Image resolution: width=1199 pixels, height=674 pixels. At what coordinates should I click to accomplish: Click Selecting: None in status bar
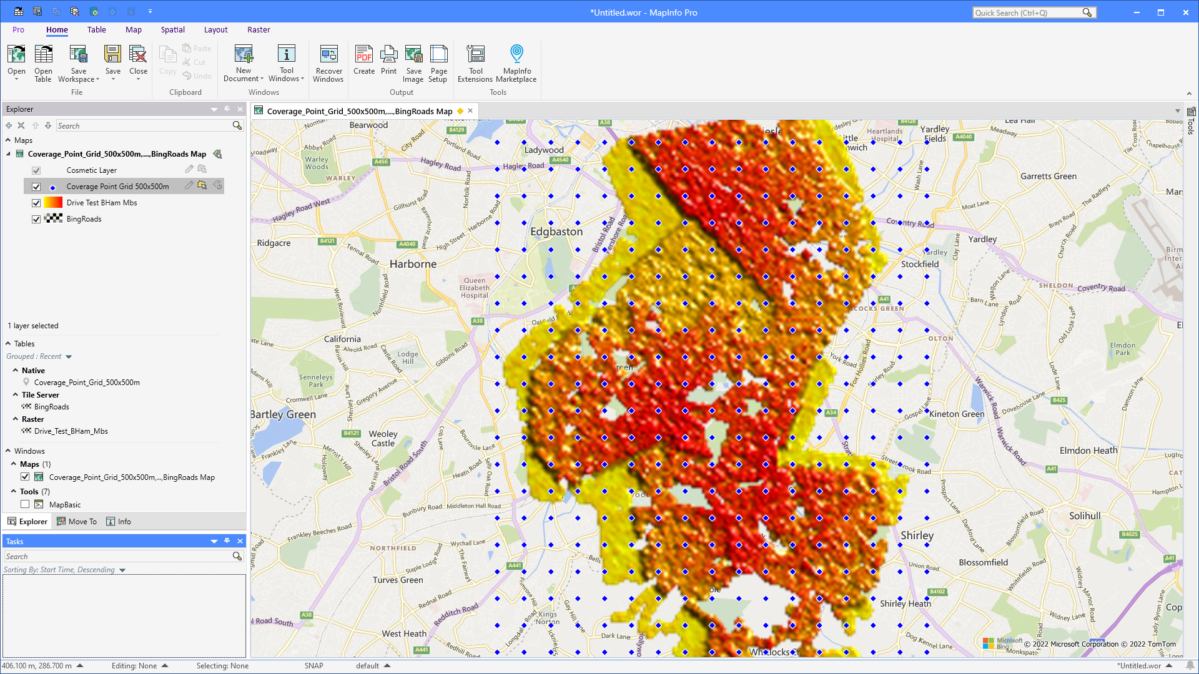(222, 666)
